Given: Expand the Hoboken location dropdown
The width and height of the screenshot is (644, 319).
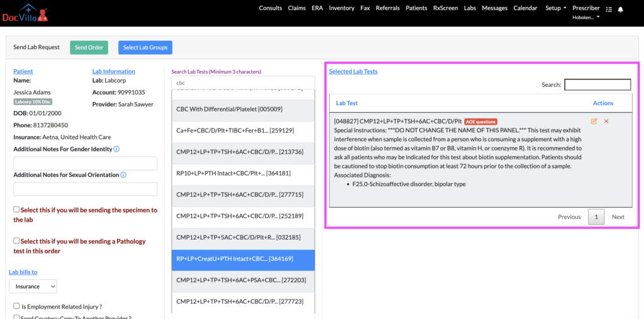Looking at the screenshot, I should (586, 18).
